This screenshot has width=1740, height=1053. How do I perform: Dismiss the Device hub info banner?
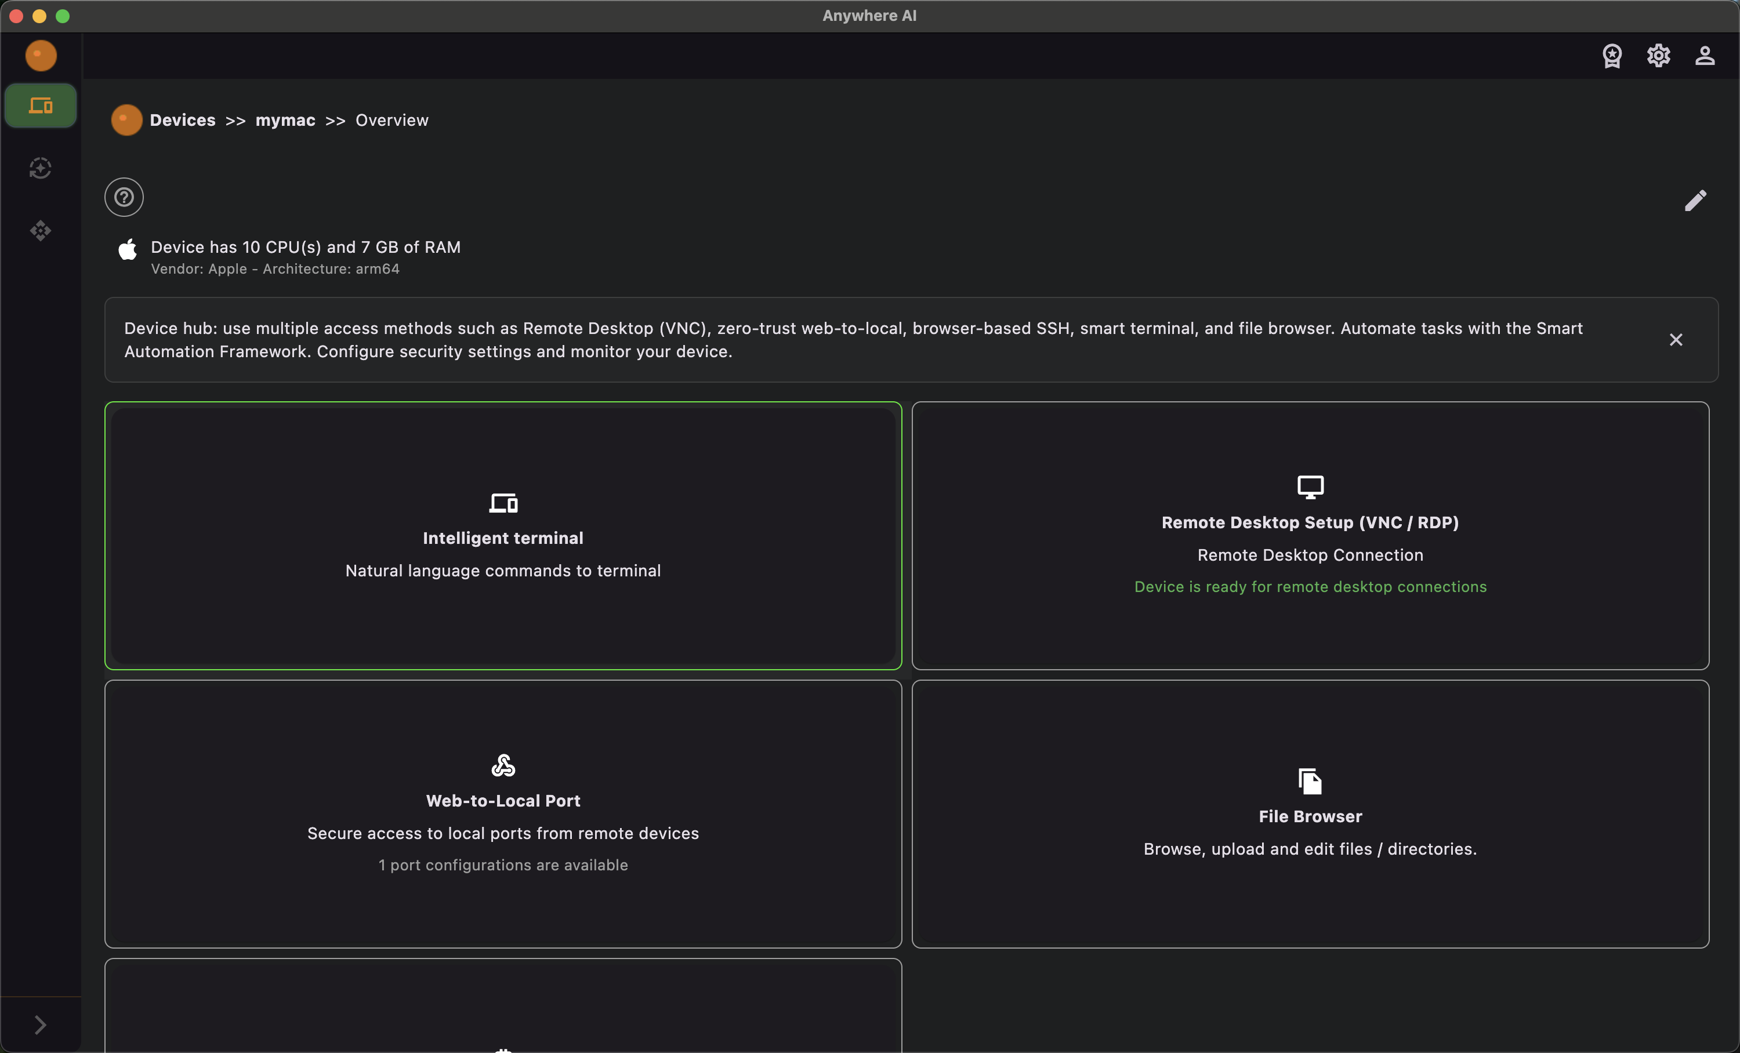click(1676, 340)
